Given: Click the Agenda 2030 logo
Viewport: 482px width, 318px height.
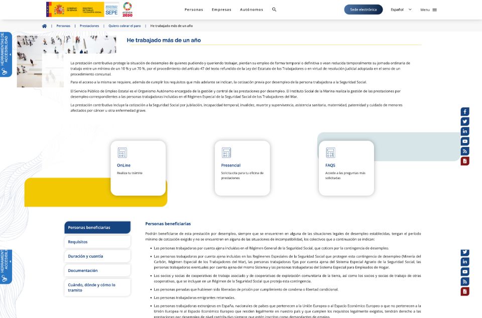Looking at the screenshot, I should click(128, 9).
